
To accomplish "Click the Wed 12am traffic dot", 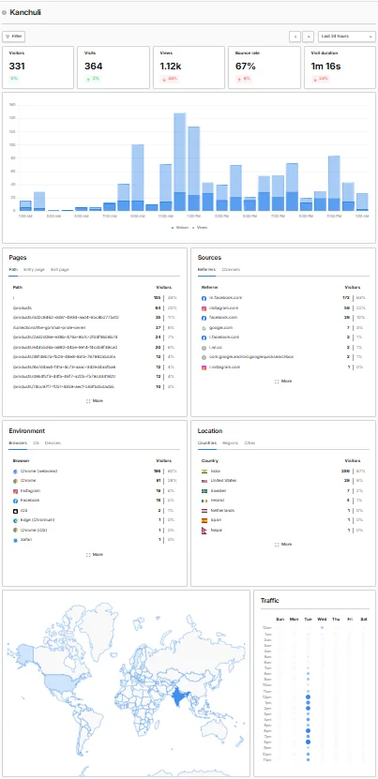I will click(x=323, y=628).
